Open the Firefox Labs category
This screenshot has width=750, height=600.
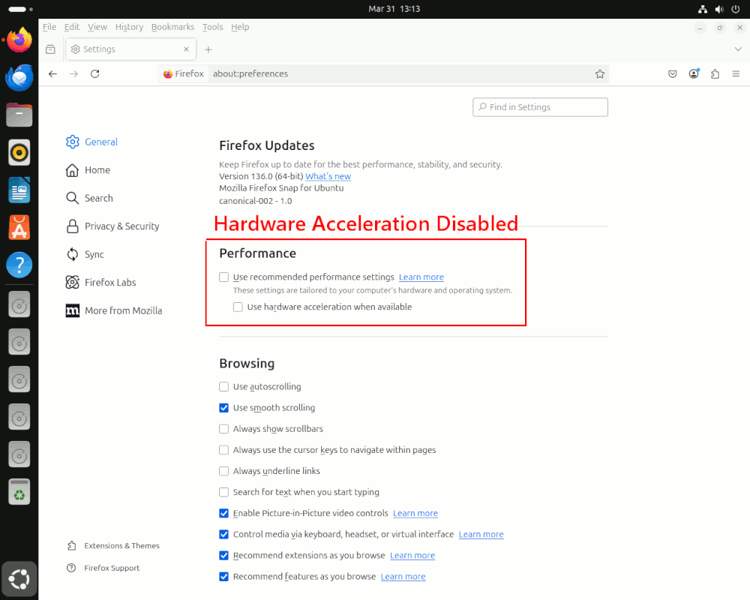pyautogui.click(x=101, y=283)
